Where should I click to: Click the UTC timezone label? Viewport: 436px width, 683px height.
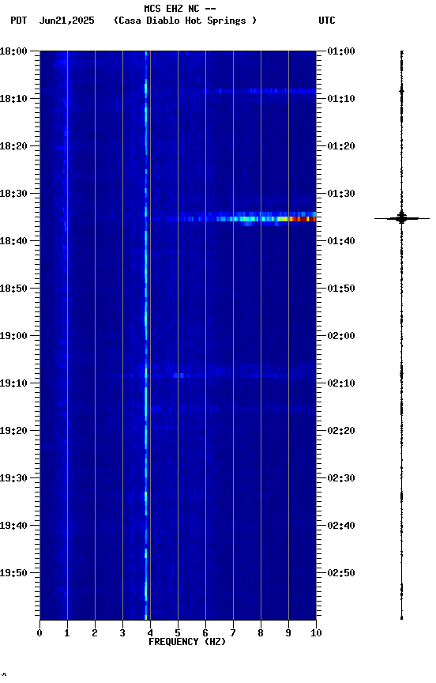[327, 21]
